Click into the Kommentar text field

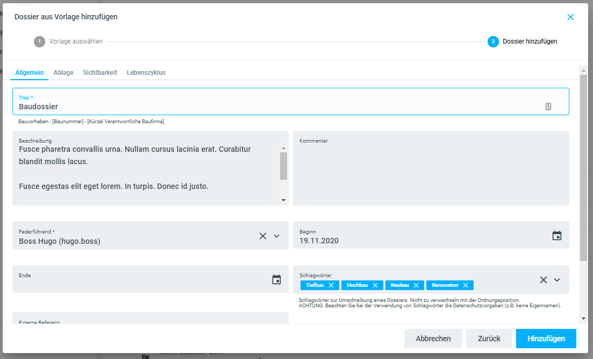point(431,172)
